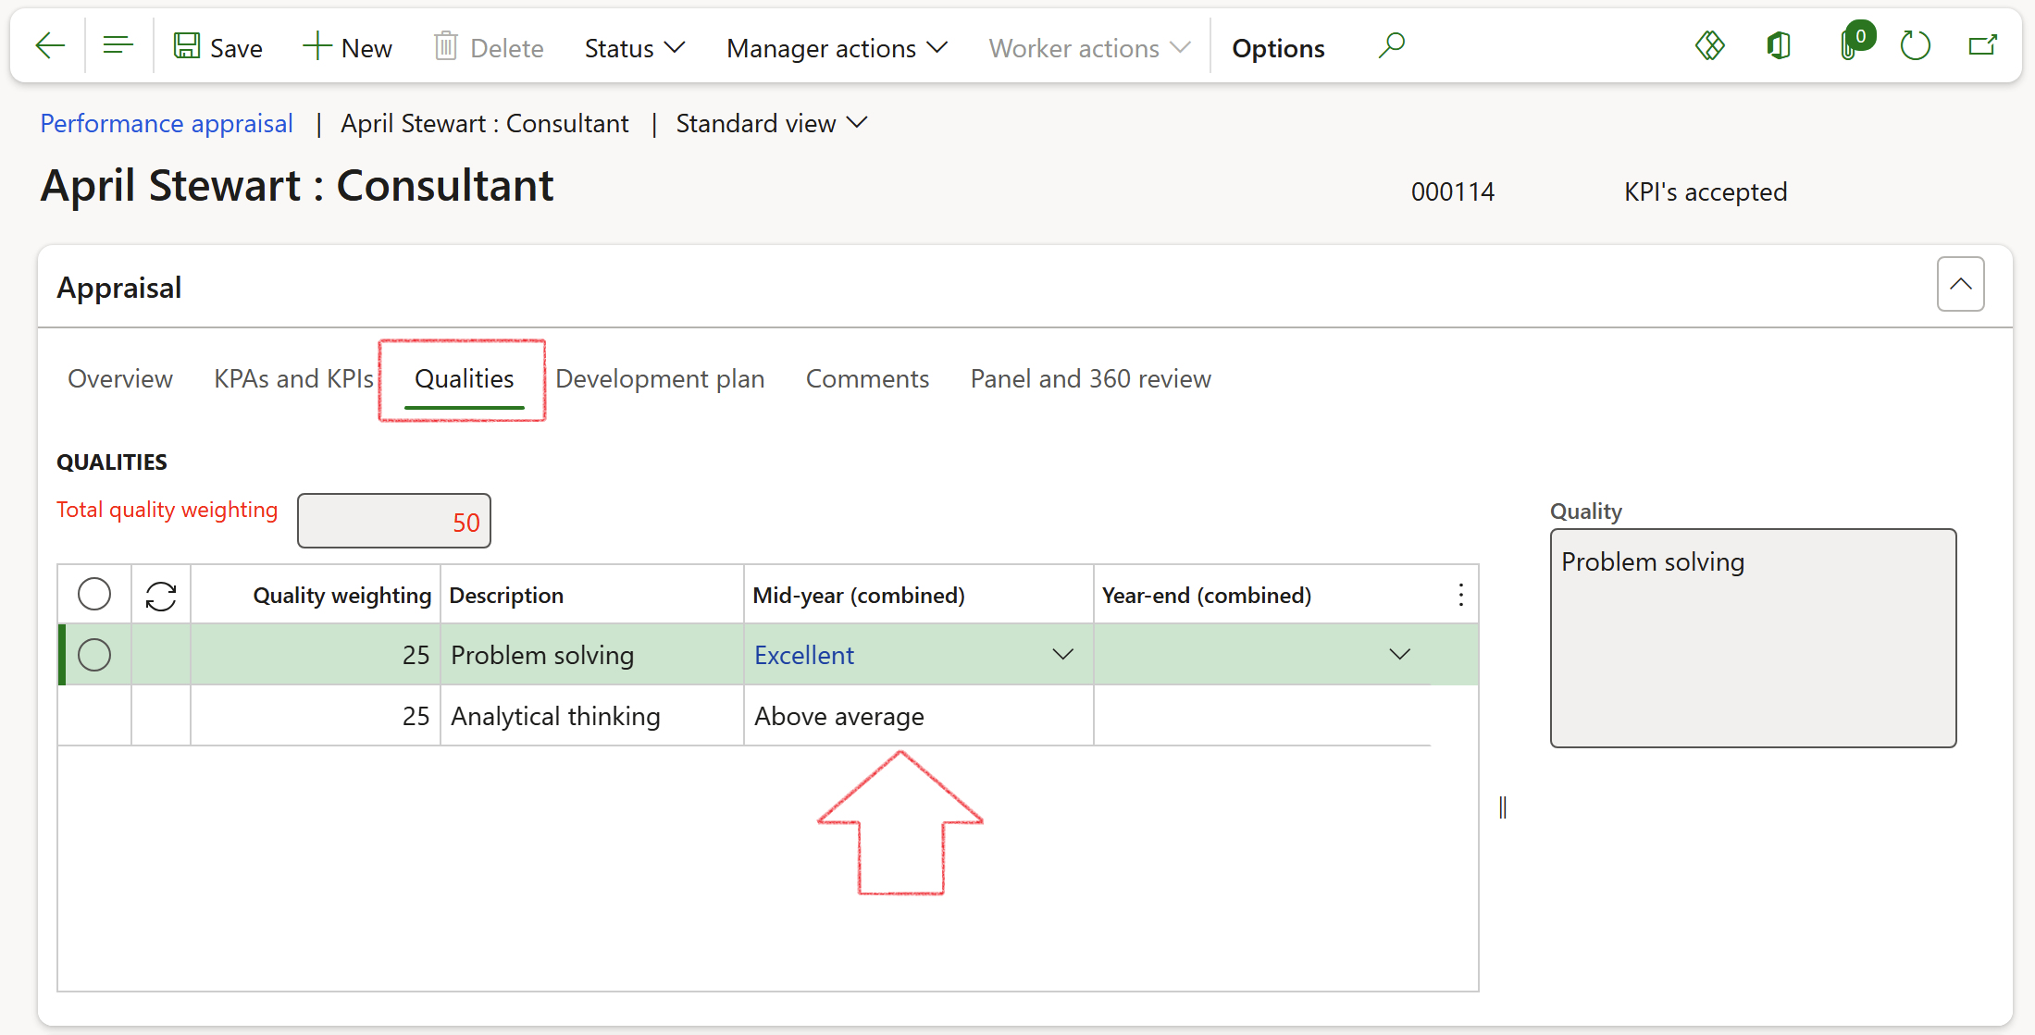Collapse the Appraisal section

(1960, 285)
